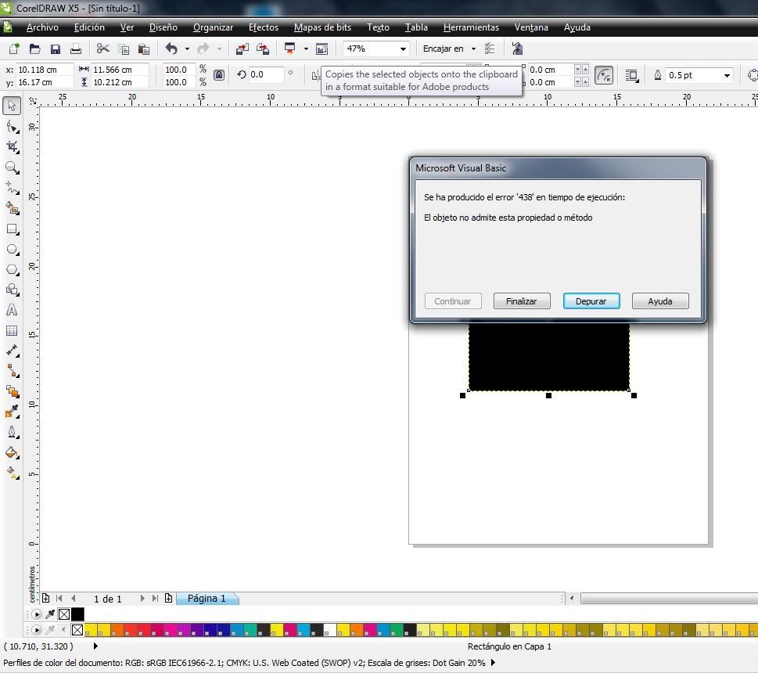Click the Save disk icon
The image size is (758, 673).
click(55, 49)
